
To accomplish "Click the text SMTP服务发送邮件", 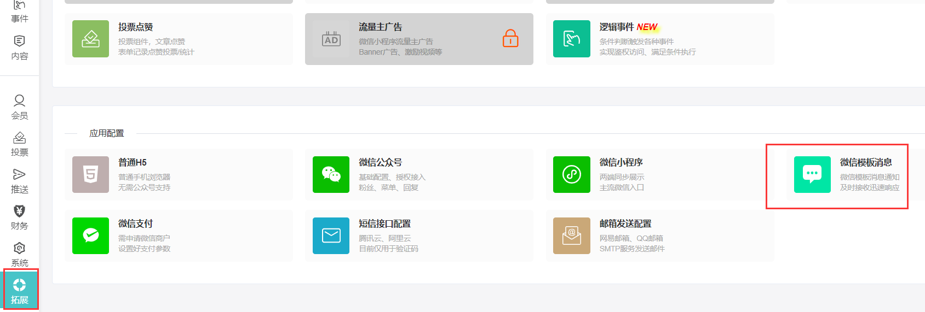I will pos(632,249).
